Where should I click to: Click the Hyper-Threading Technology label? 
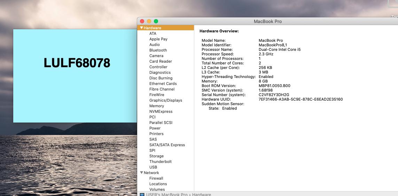point(229,77)
